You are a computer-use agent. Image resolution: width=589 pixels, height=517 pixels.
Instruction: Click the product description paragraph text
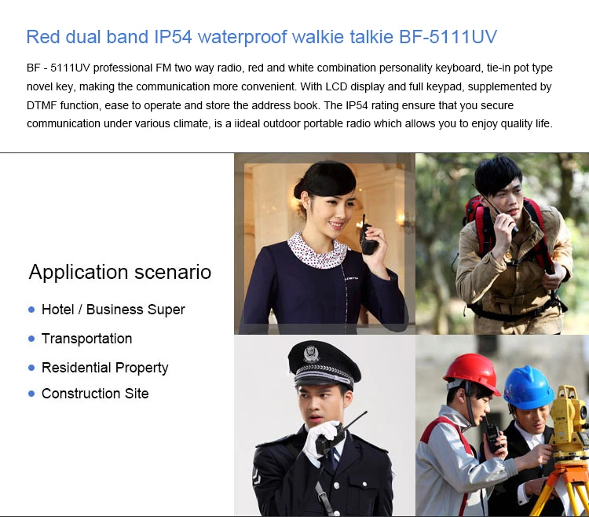289,96
